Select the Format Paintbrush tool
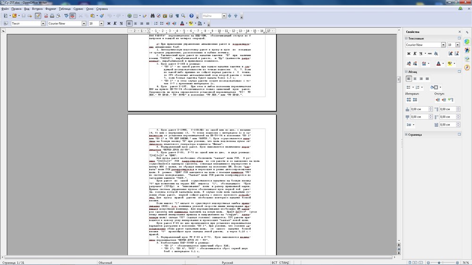472x265 pixels. [102, 16]
